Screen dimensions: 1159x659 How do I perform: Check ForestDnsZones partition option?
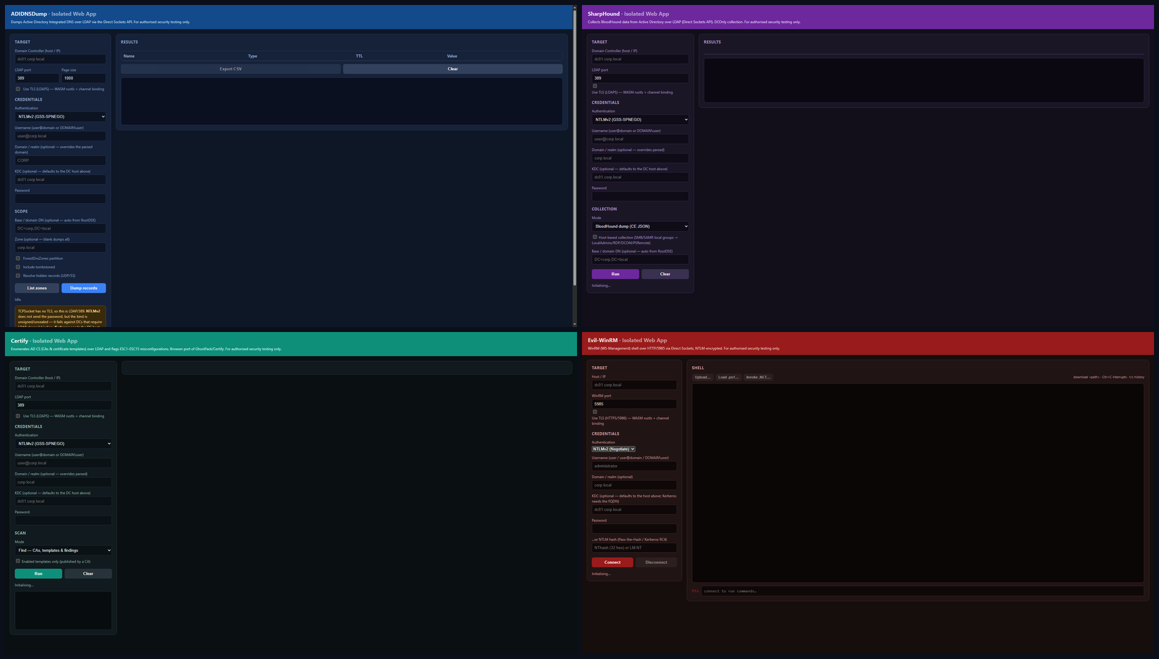click(x=18, y=258)
